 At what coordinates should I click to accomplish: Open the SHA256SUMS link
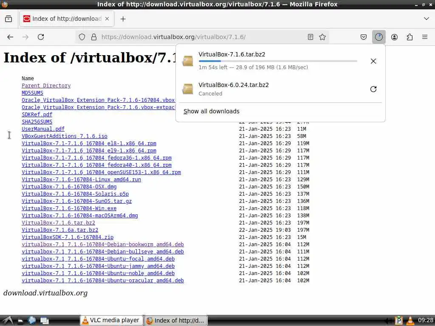click(x=37, y=122)
